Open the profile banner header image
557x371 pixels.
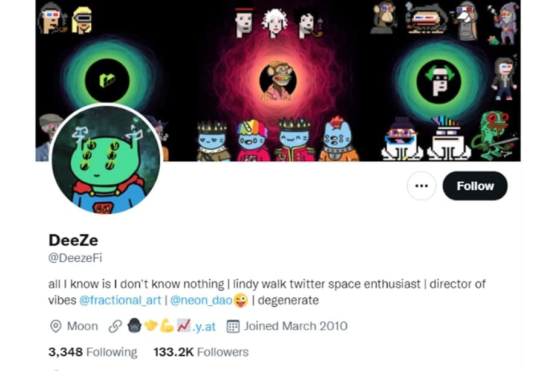coord(278,80)
